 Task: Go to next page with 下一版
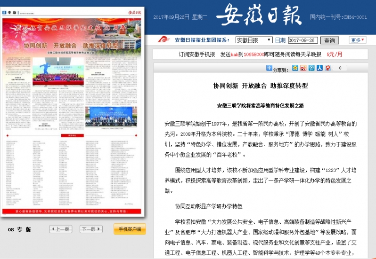[90, 229]
